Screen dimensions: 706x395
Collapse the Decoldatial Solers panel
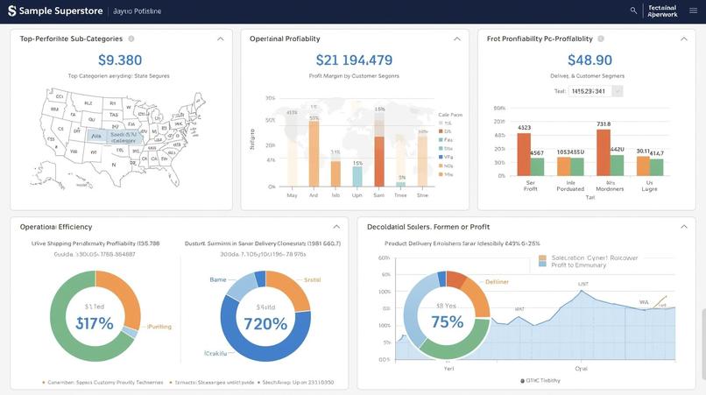684,227
